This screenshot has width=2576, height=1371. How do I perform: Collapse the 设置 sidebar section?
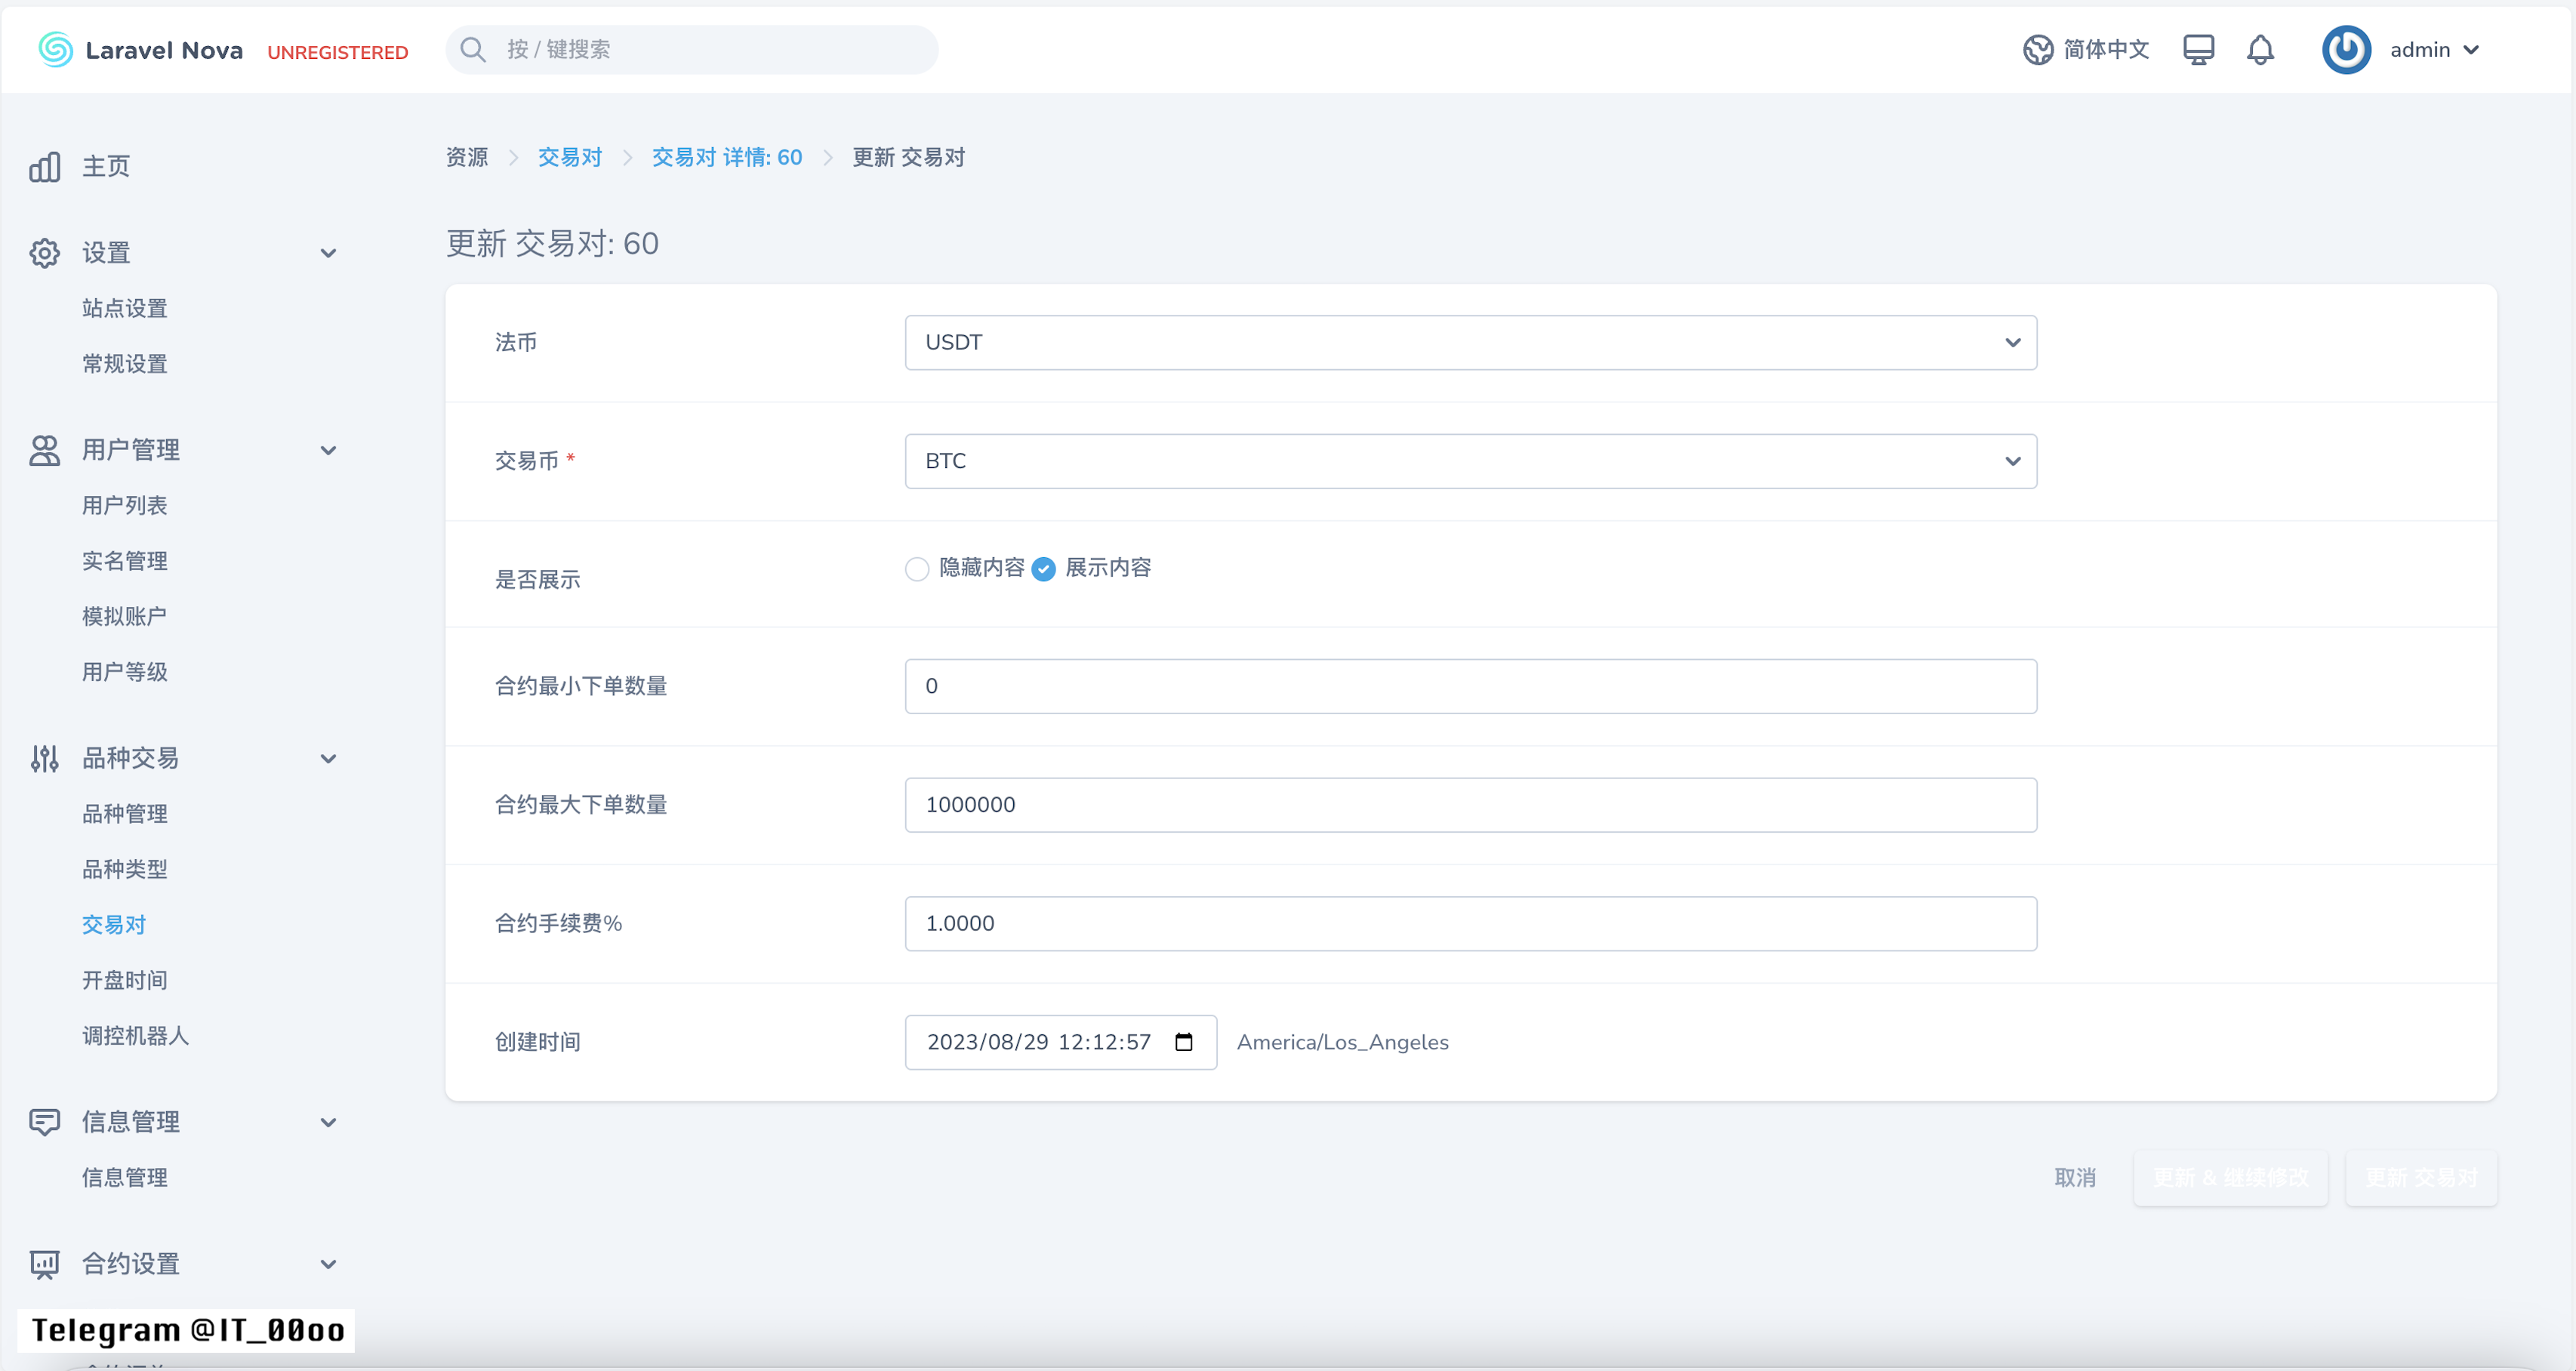(x=328, y=253)
